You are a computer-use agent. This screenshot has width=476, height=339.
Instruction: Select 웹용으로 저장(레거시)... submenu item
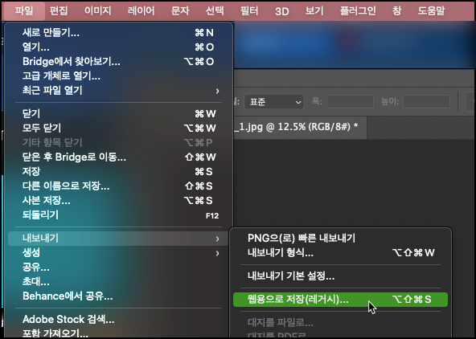coord(340,300)
